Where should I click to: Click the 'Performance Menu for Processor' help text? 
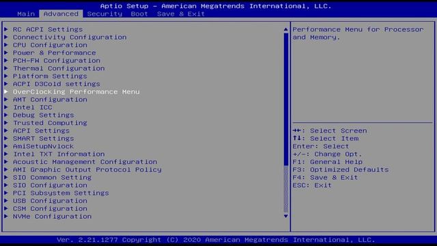click(x=358, y=29)
